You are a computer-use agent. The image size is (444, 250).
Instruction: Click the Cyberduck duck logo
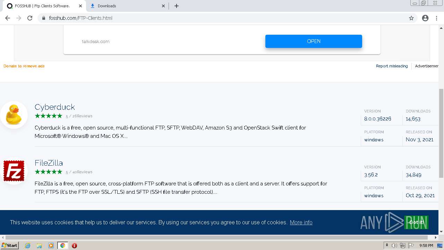point(14,115)
